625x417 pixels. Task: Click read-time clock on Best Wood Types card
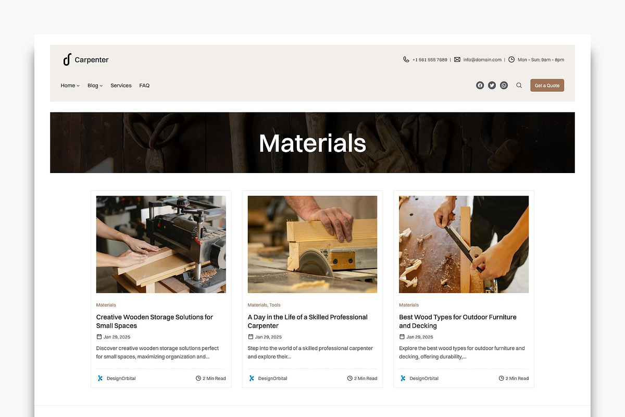502,378
